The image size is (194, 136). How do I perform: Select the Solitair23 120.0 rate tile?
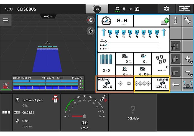coord(161,84)
